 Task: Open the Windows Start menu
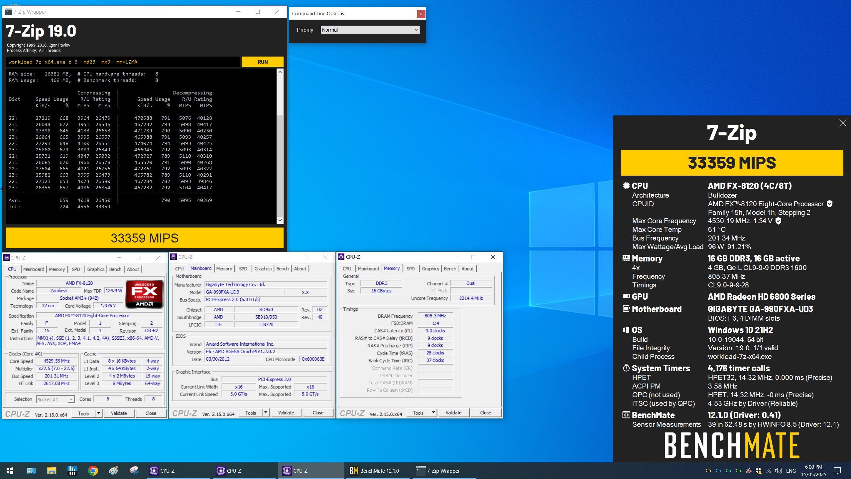10,471
